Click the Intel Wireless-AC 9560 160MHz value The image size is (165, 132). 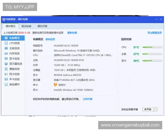[x=73, y=90]
